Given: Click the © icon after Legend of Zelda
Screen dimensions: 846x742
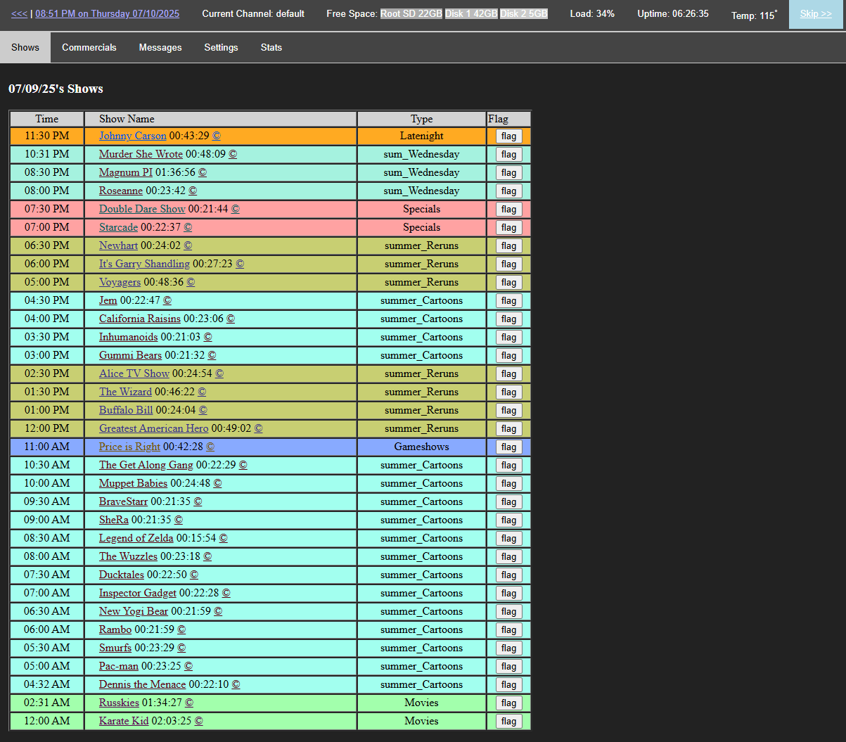Looking at the screenshot, I should (x=224, y=538).
